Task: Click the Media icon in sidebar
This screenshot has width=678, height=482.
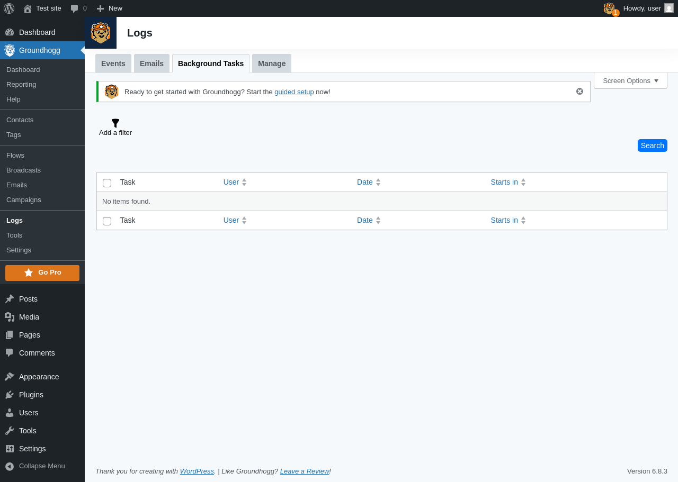Action: tap(10, 317)
